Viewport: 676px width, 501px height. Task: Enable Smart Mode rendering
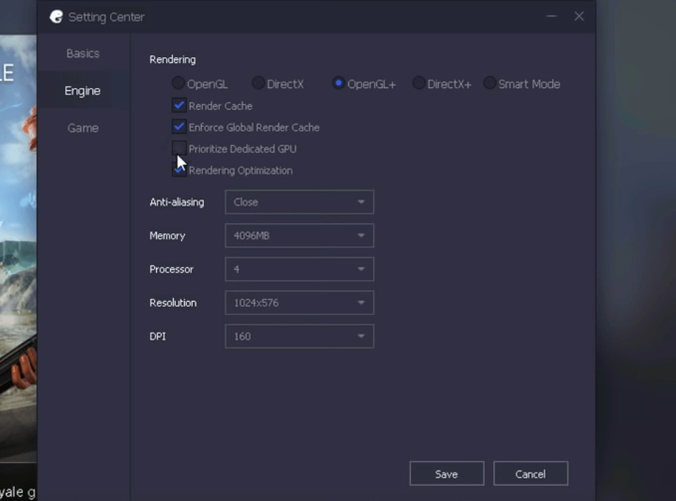(x=490, y=83)
